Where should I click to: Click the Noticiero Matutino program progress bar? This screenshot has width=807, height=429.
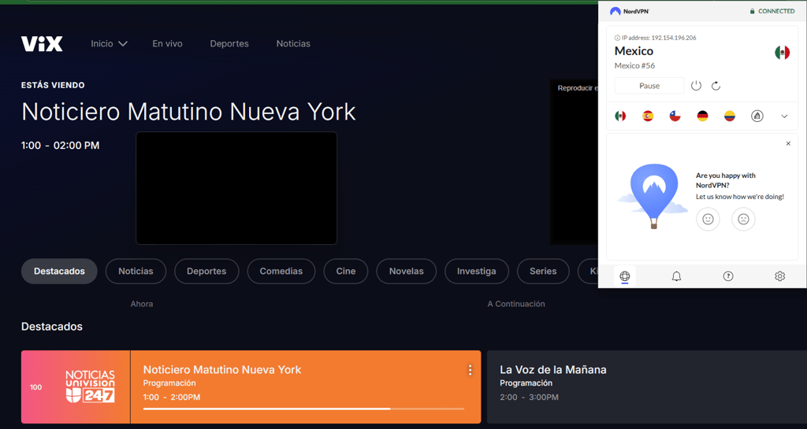(x=303, y=409)
